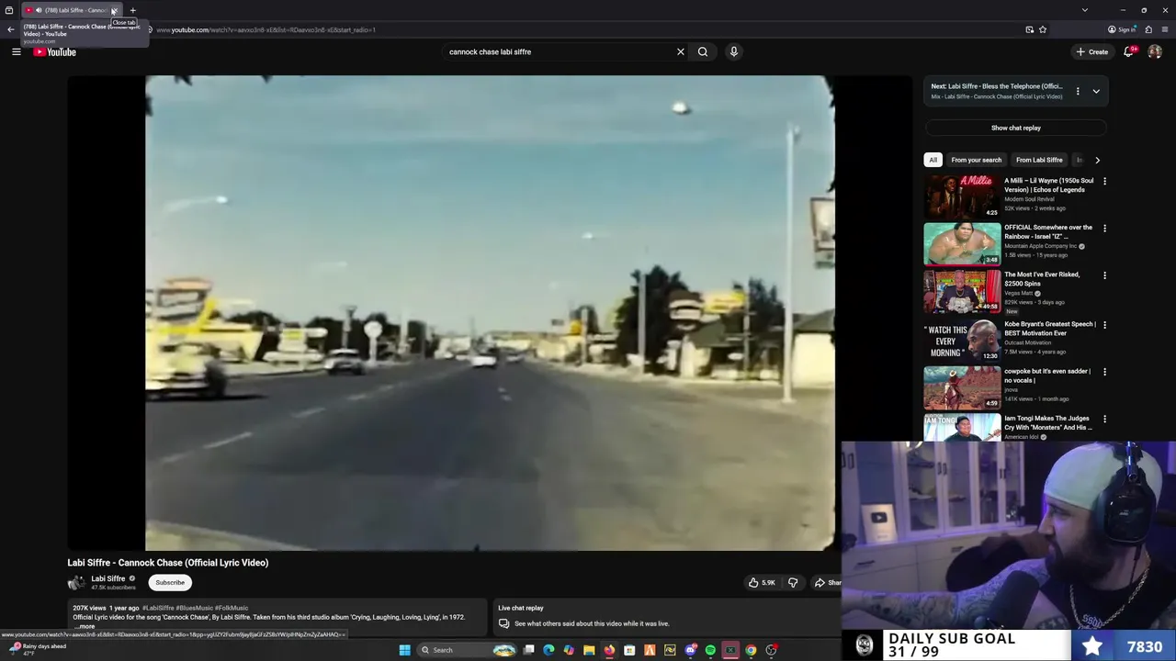Open YouTube notifications bell

(1128, 52)
